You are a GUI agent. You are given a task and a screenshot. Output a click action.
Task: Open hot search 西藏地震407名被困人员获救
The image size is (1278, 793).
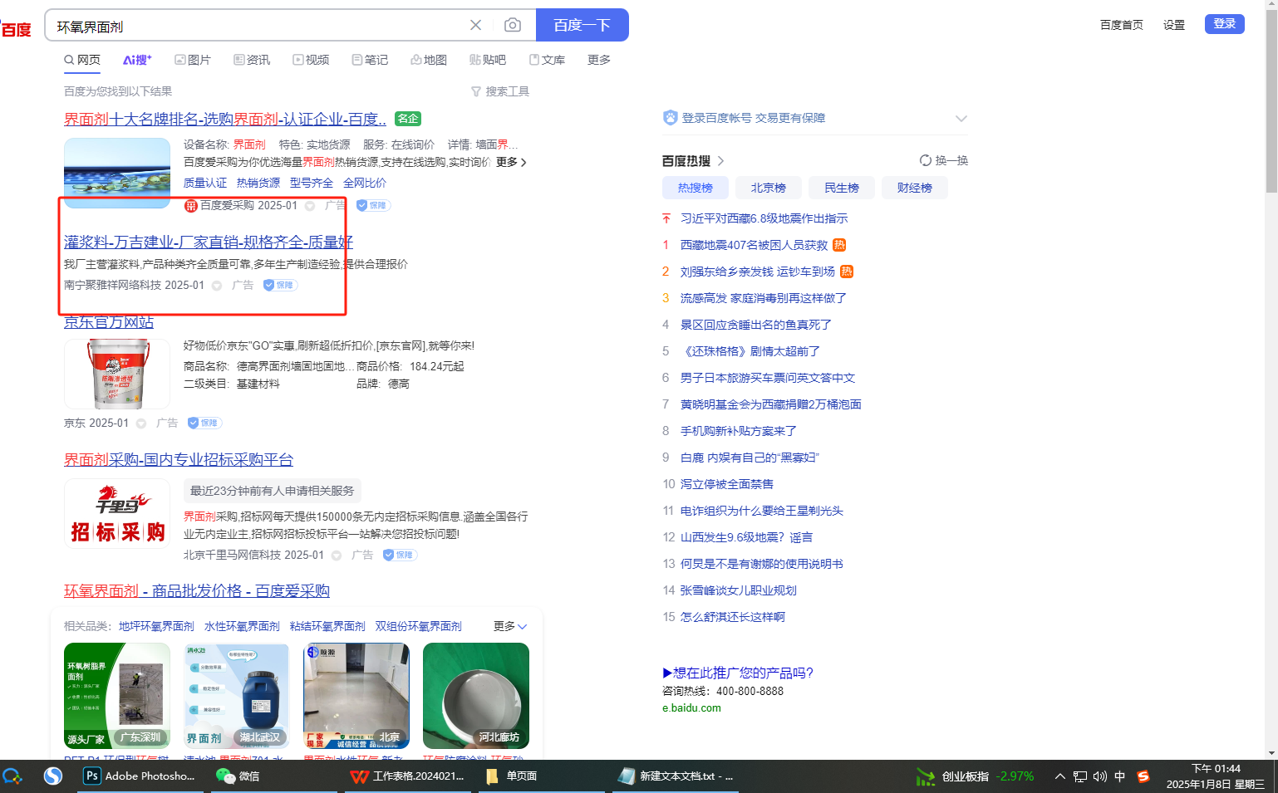(x=754, y=245)
